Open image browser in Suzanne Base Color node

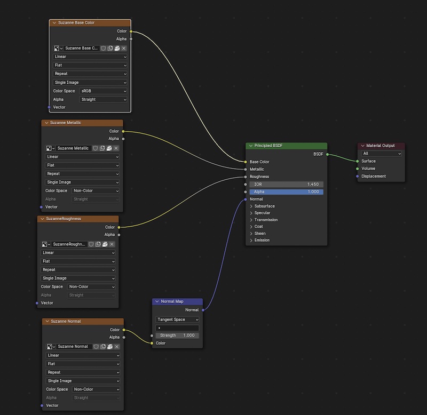pyautogui.click(x=58, y=48)
